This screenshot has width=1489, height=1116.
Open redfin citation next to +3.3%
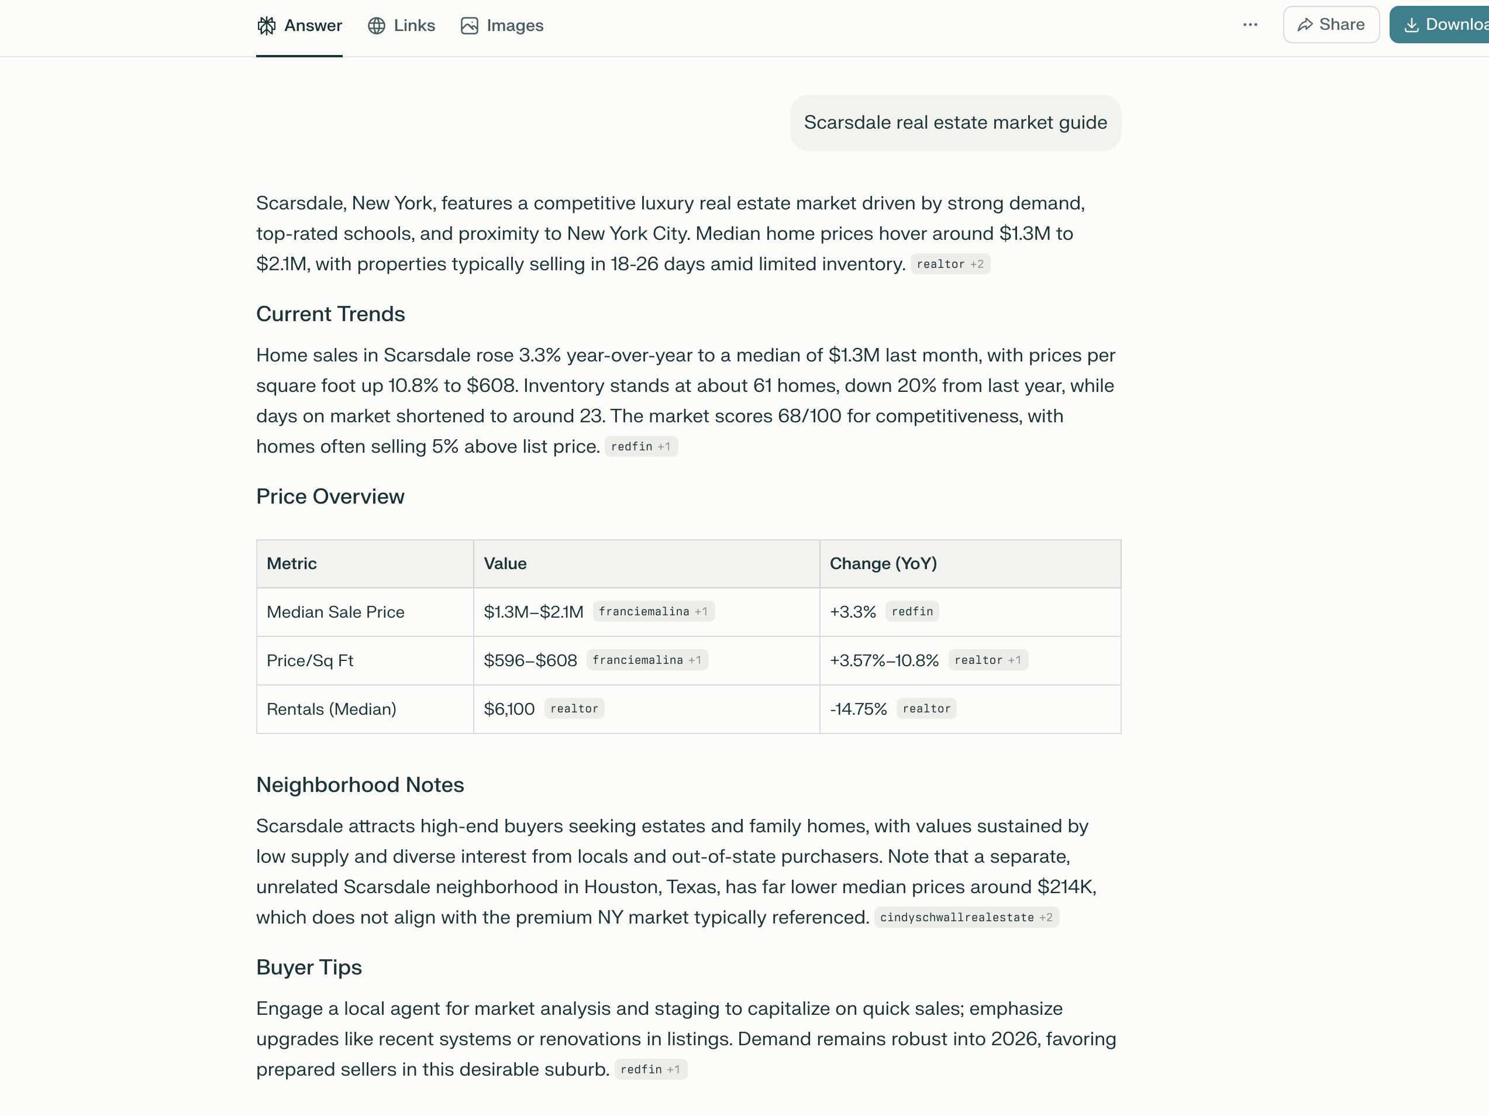click(911, 612)
